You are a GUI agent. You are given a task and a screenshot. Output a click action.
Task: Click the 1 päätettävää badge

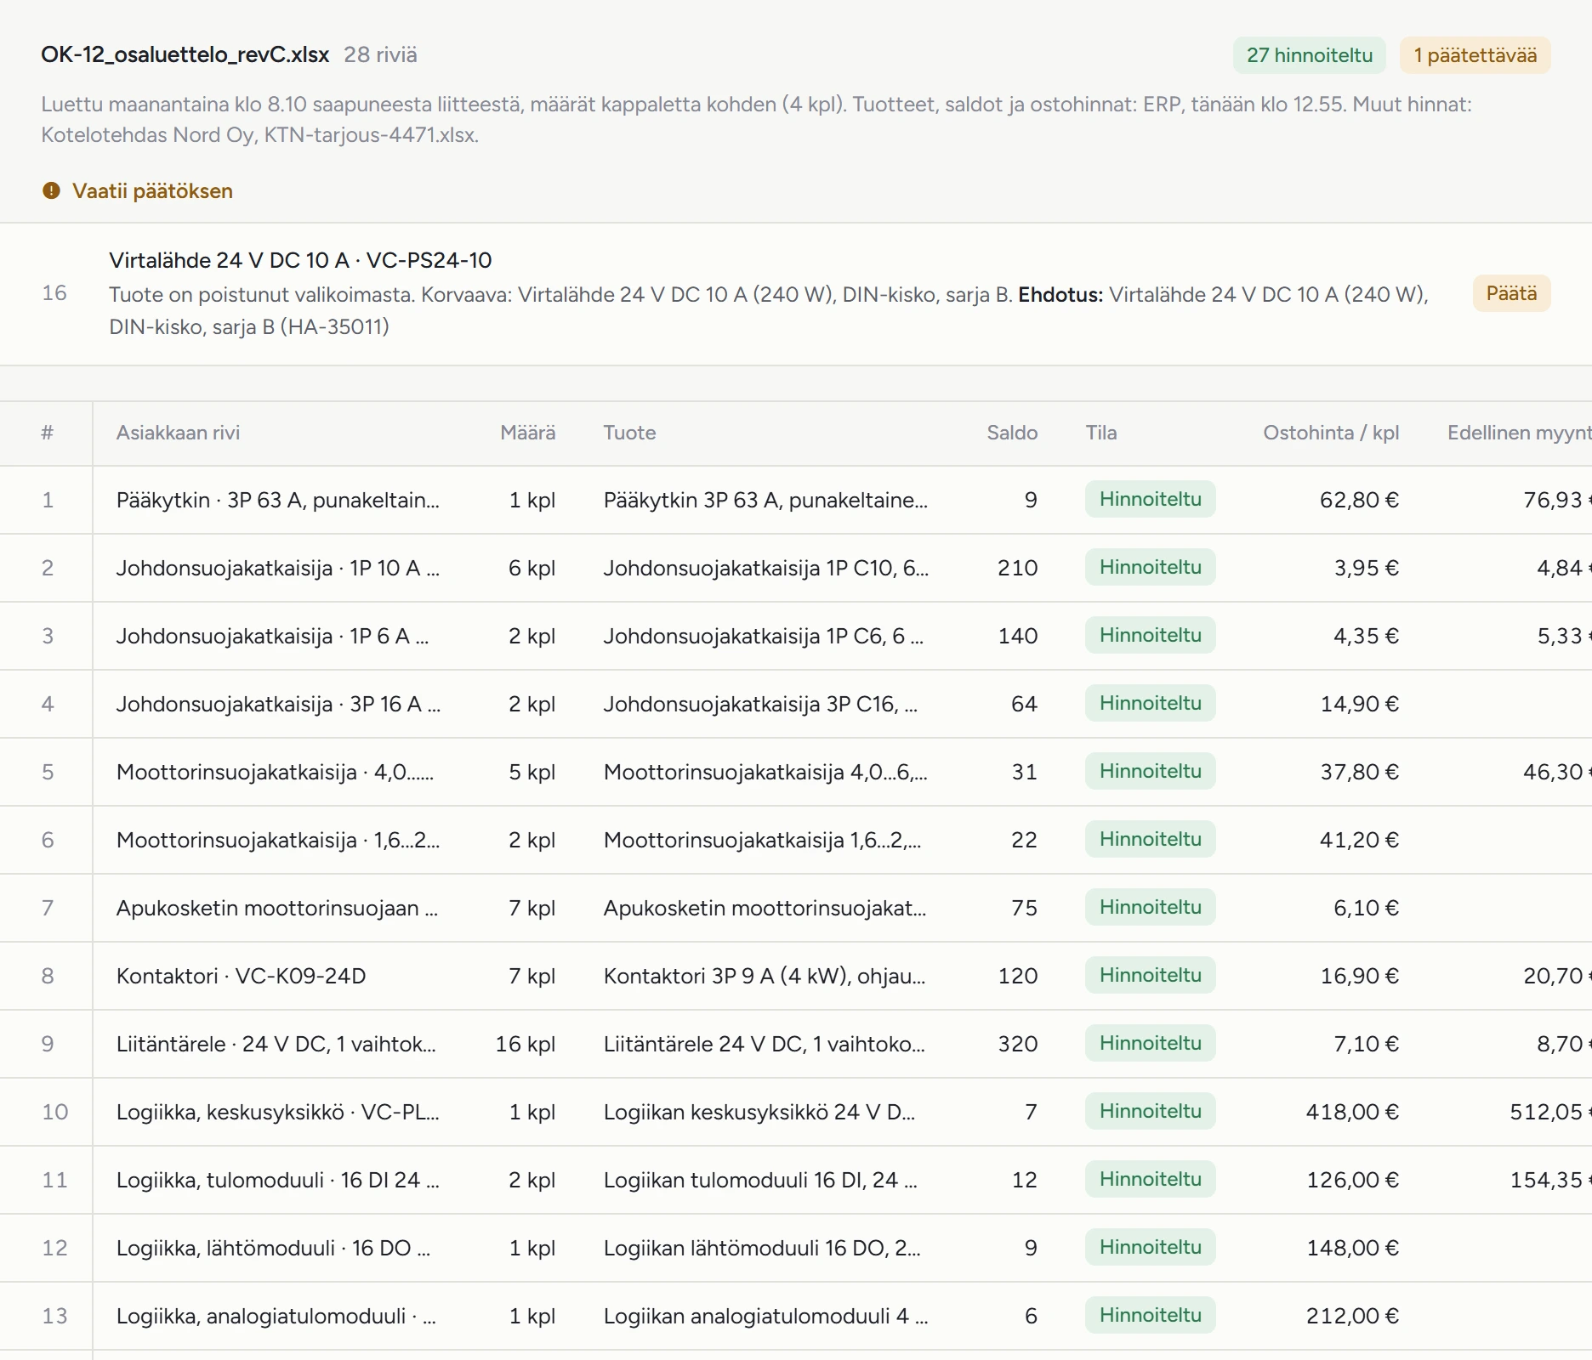(1475, 55)
